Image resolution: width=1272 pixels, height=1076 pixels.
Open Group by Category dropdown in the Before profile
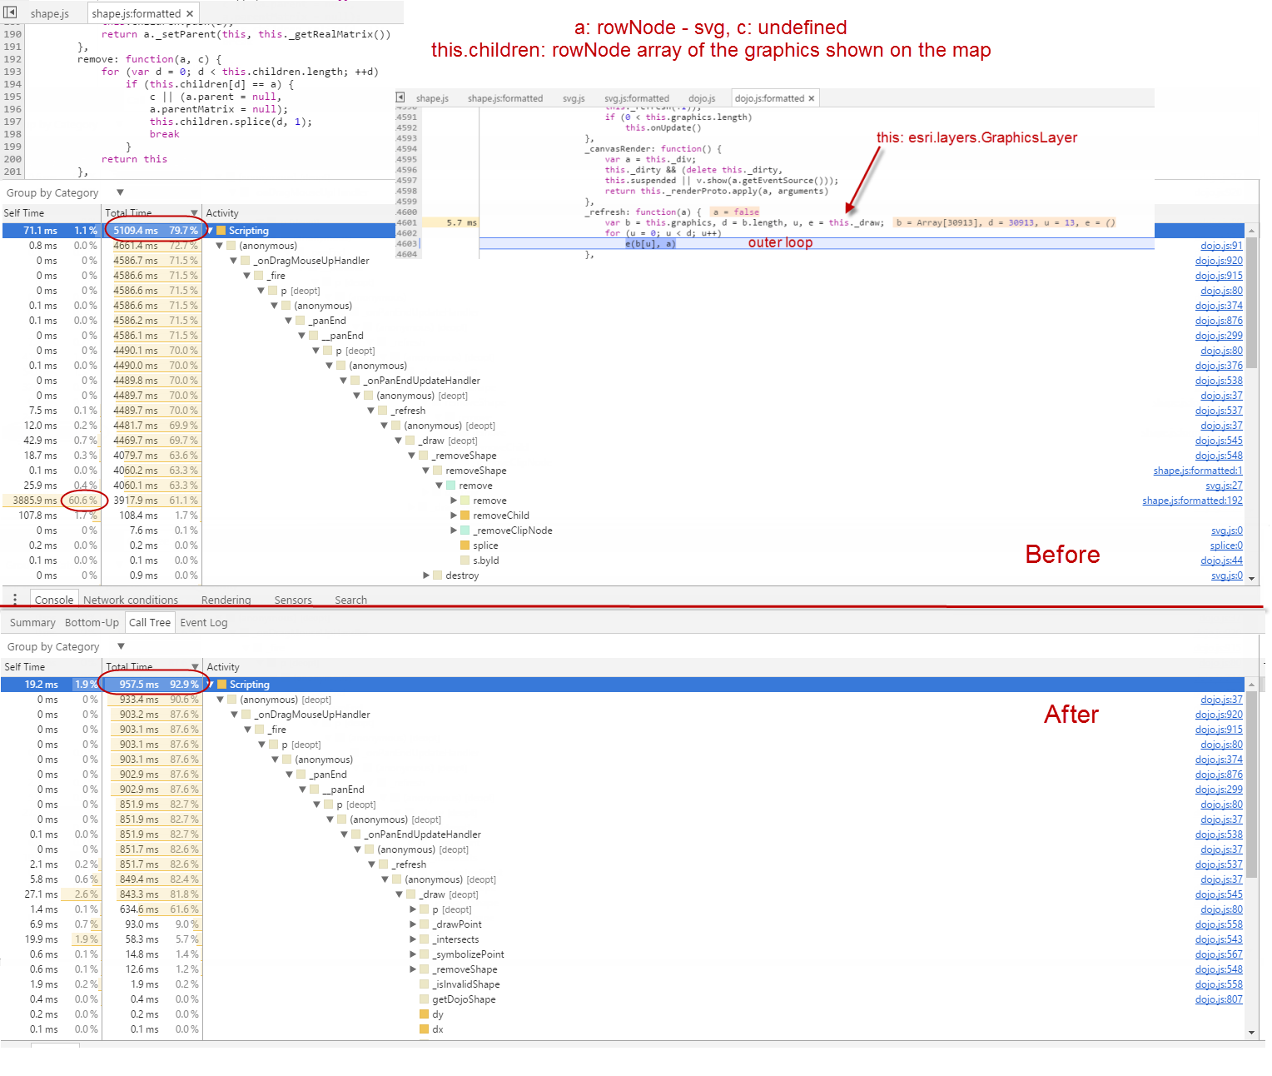coord(120,192)
